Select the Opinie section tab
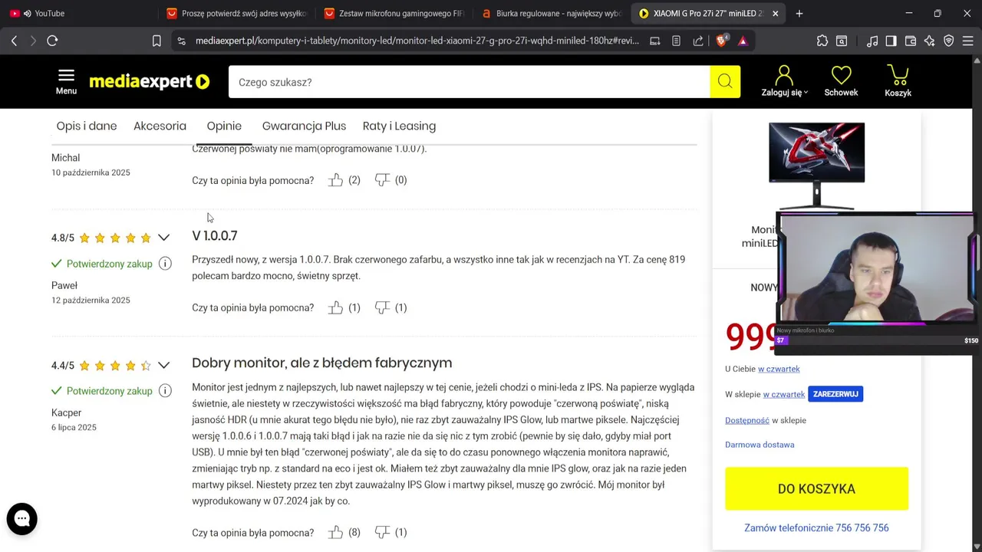The height and width of the screenshot is (552, 982). point(224,126)
